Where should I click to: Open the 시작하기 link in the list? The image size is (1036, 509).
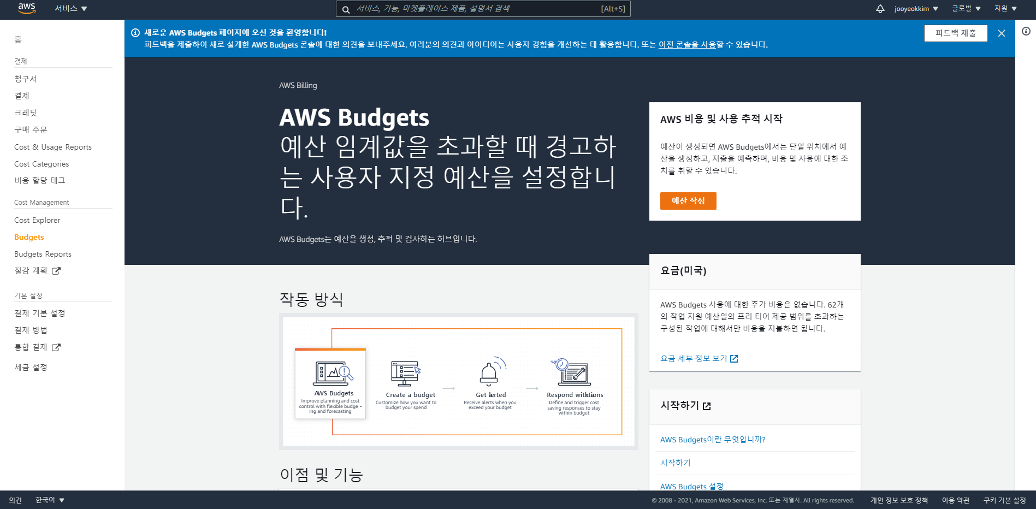tap(676, 463)
